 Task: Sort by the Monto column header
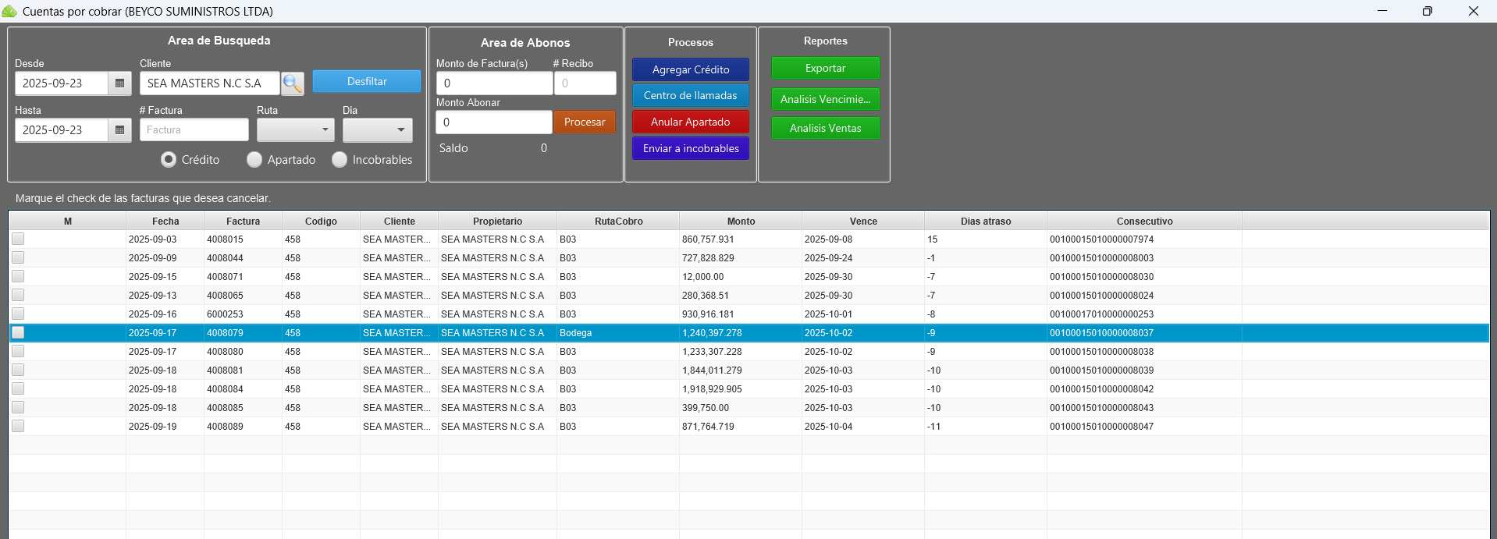(741, 222)
